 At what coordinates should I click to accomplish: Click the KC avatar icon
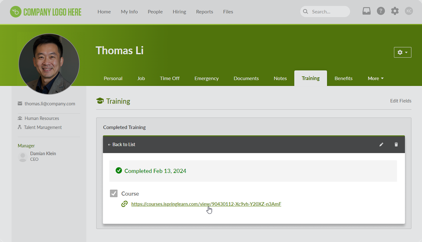click(x=409, y=11)
